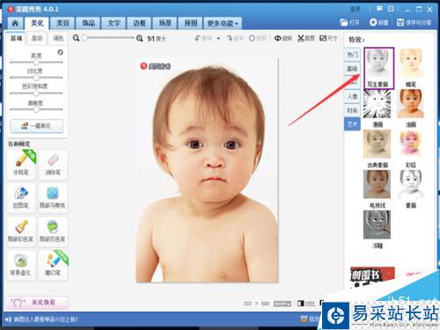Select the 局部变色笔 recolor tool
440x330 pixels.
[53, 231]
